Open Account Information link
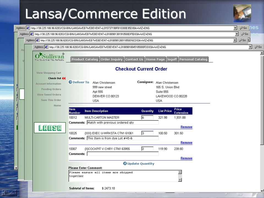The height and width of the screenshot is (198, 264). (x=48, y=84)
